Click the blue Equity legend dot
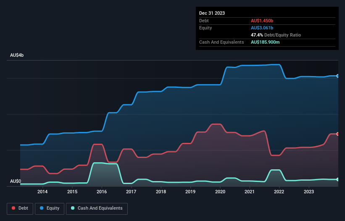345x221 pixels. [42, 208]
